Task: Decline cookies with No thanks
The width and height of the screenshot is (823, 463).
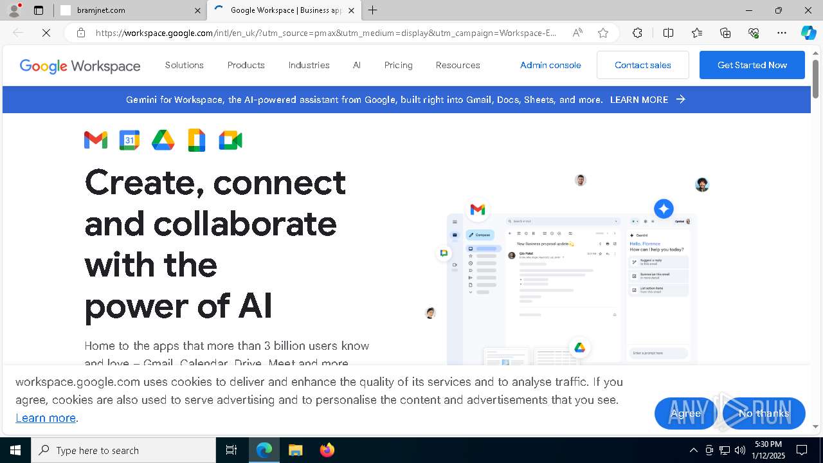Action: 764,413
